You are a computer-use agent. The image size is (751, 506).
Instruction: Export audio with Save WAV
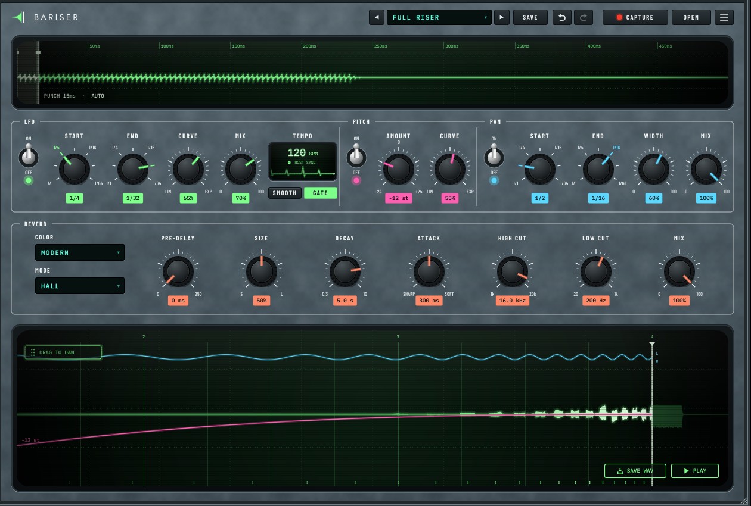click(x=635, y=471)
